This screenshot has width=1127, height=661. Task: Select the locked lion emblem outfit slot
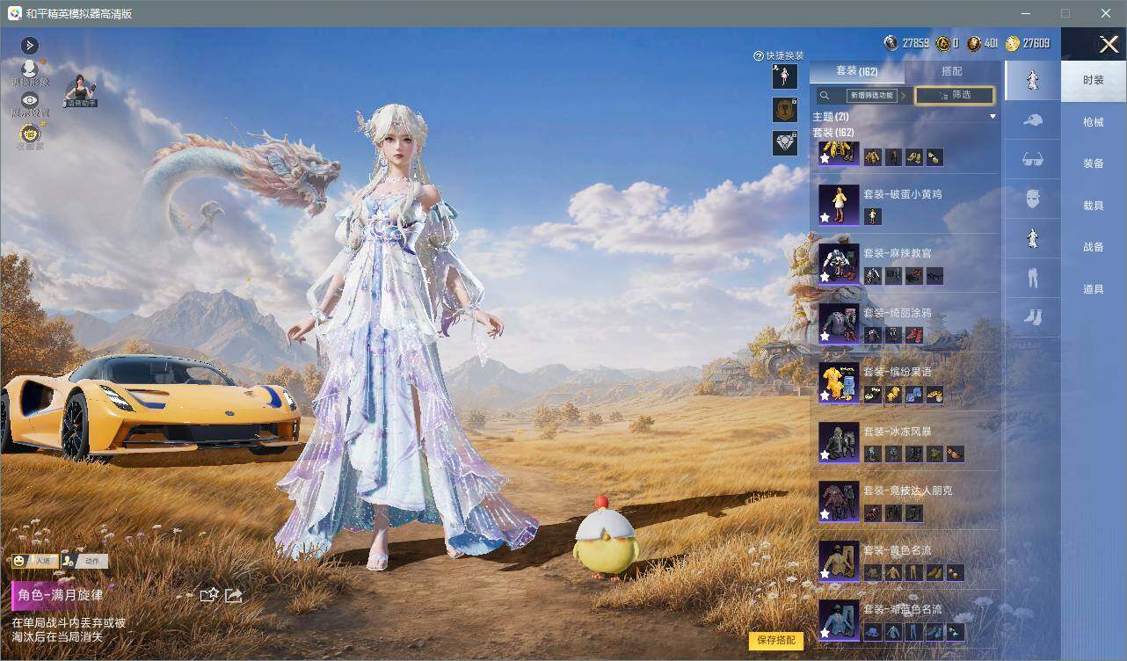(x=785, y=110)
